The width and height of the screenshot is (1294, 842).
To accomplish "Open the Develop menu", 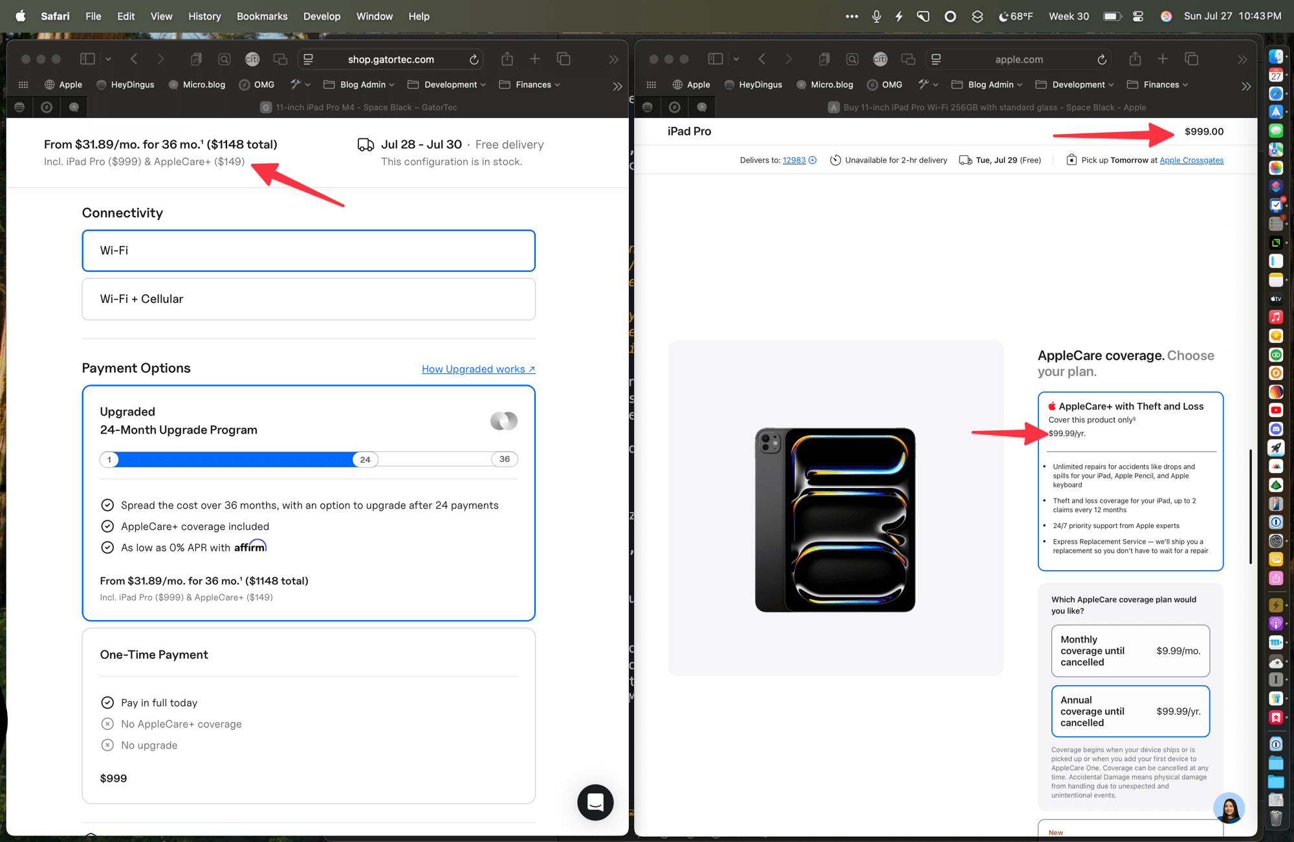I will 322,16.
